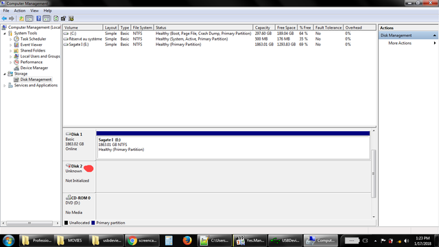This screenshot has height=247, width=439.
Task: Click the Back arrow in the toolbar
Action: [x=4, y=19]
